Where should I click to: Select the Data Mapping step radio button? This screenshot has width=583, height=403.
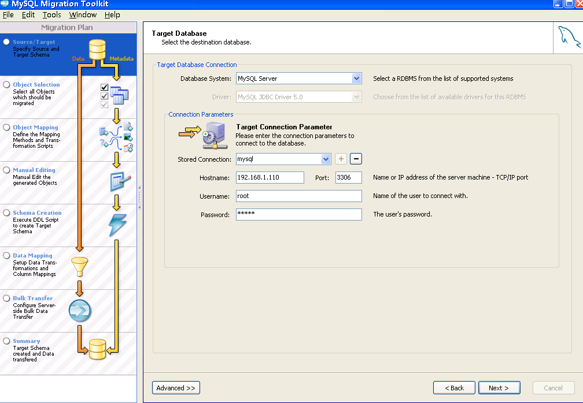point(6,255)
